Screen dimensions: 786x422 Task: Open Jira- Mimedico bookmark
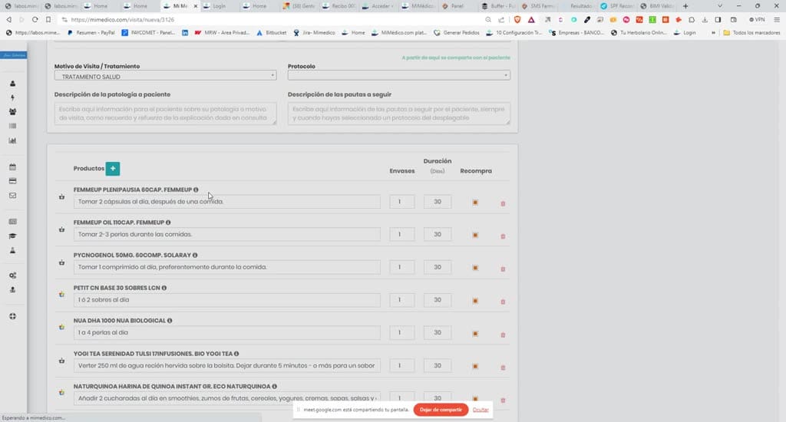click(x=314, y=32)
